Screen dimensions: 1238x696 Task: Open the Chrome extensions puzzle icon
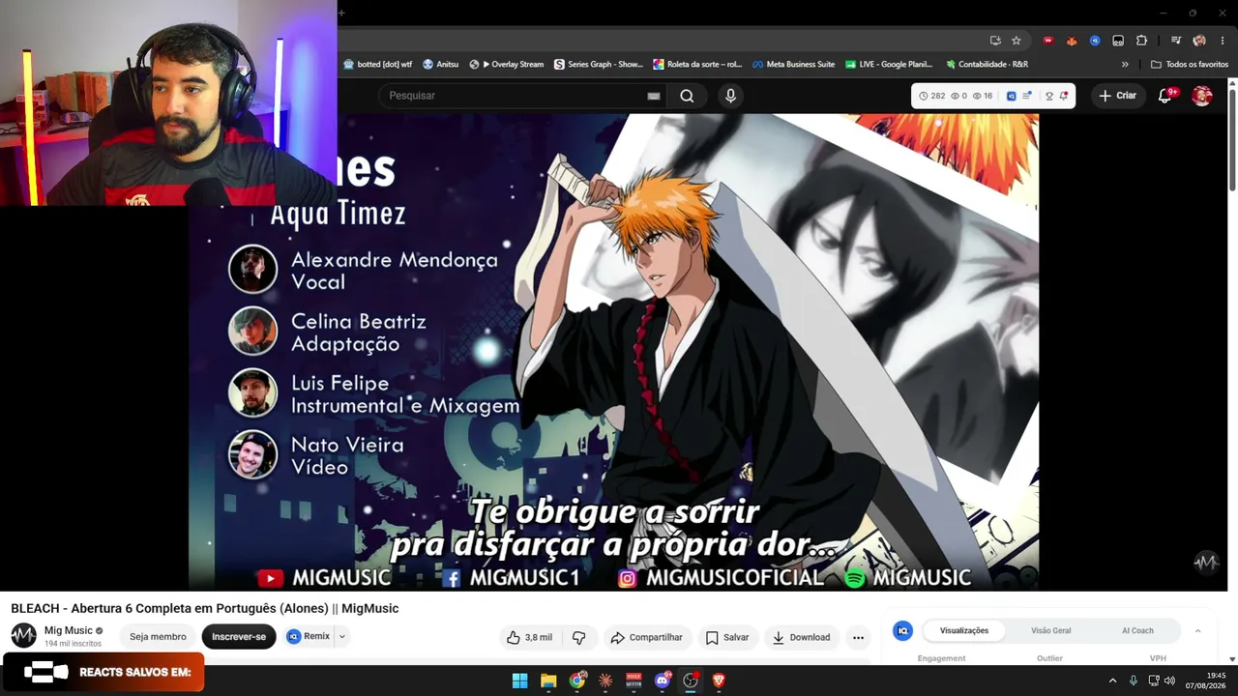(x=1141, y=41)
